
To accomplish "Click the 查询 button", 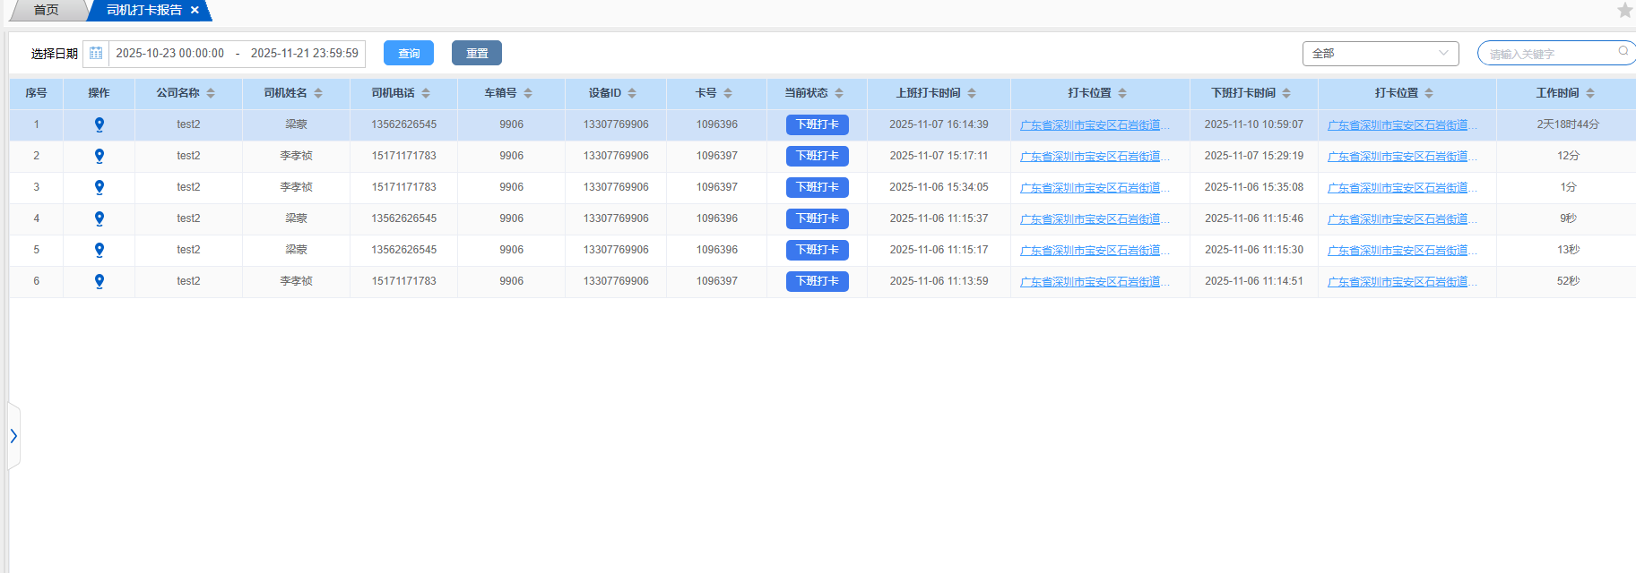I will [409, 54].
